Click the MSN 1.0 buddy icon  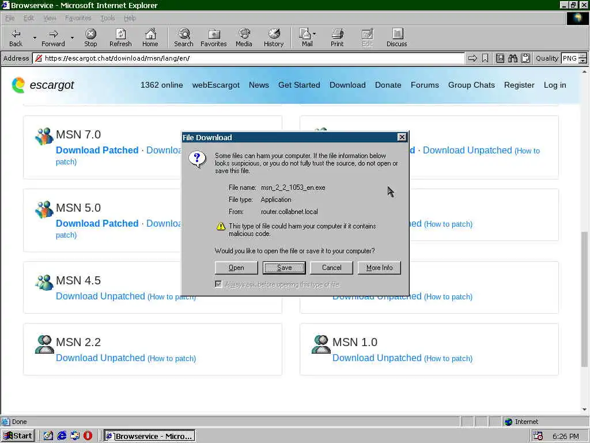tap(321, 344)
